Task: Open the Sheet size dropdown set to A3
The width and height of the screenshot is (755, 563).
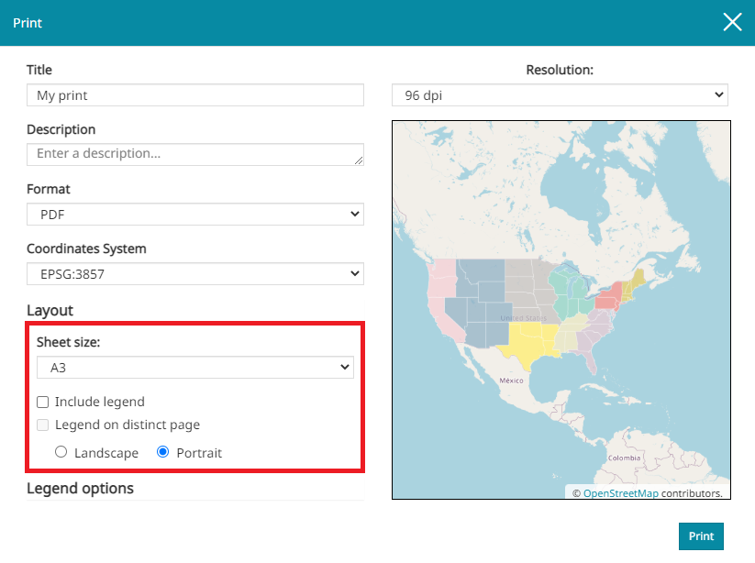Action: pos(194,368)
